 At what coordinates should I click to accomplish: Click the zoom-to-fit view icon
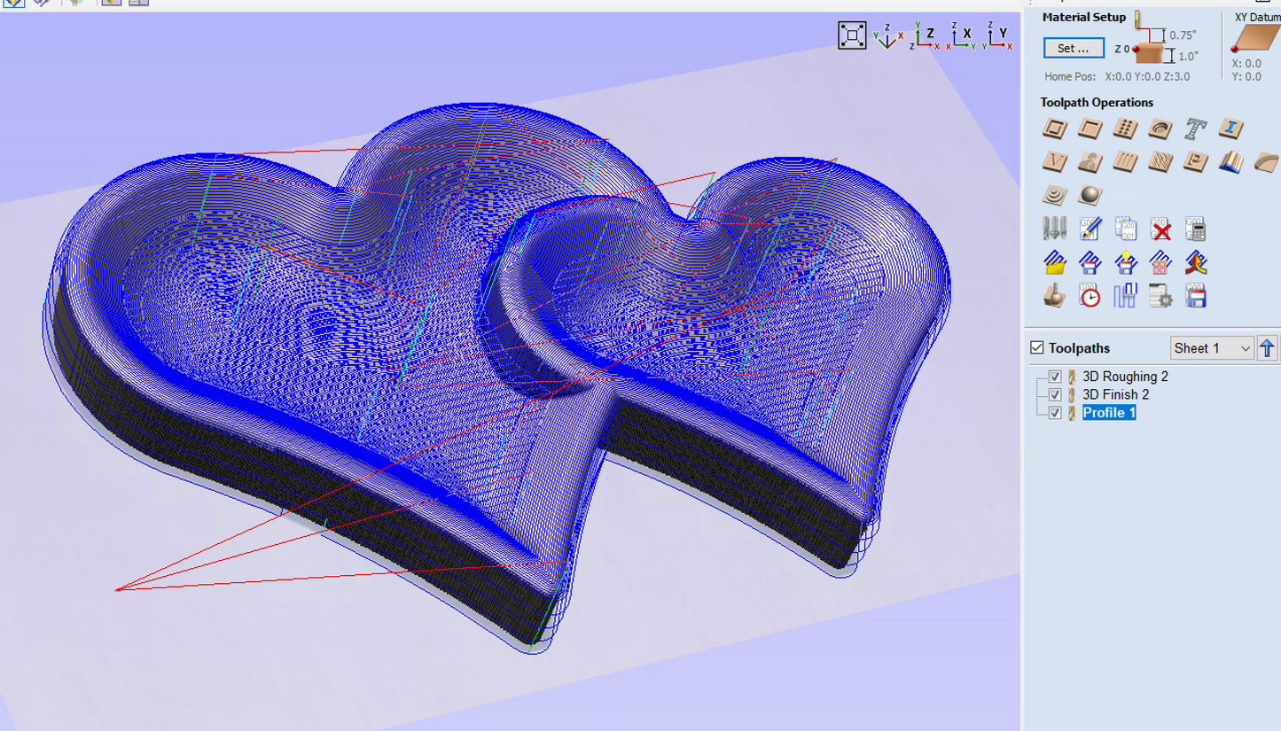(x=852, y=35)
